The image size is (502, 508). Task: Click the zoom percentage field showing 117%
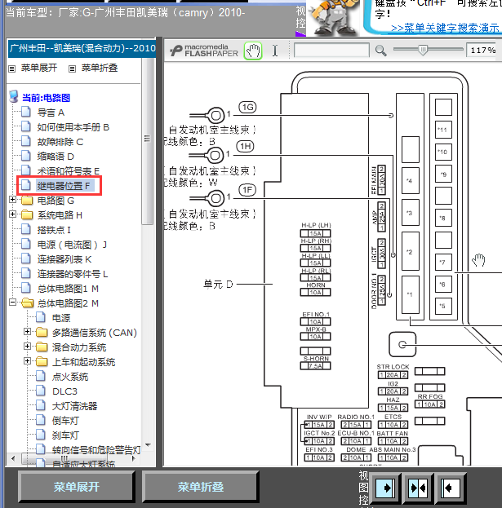tap(482, 51)
